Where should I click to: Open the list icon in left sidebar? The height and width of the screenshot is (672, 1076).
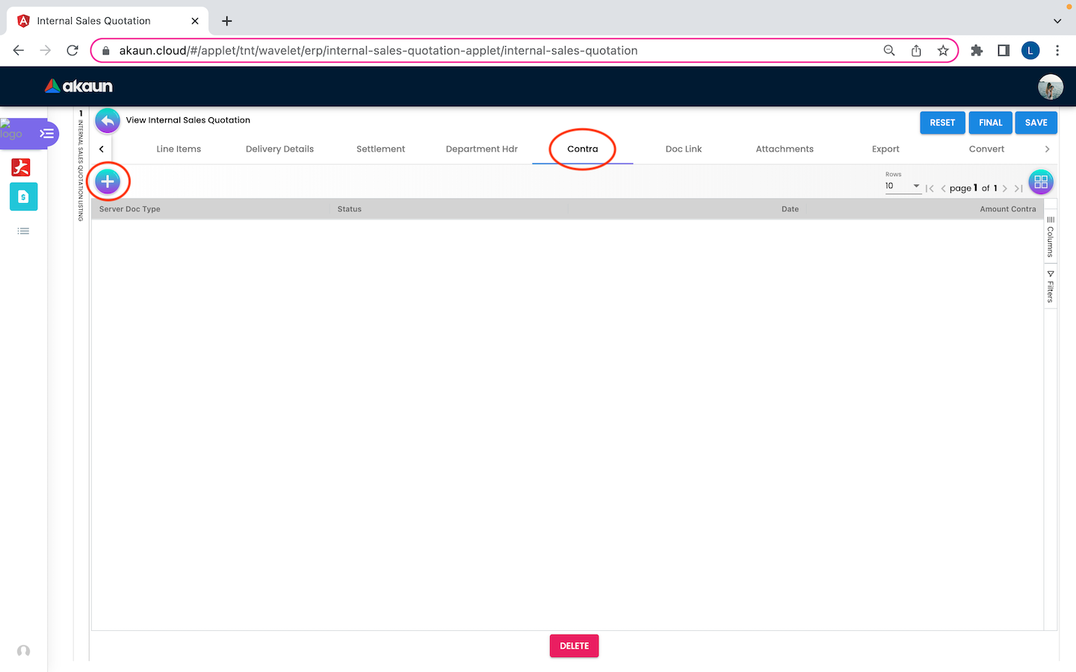coord(23,231)
